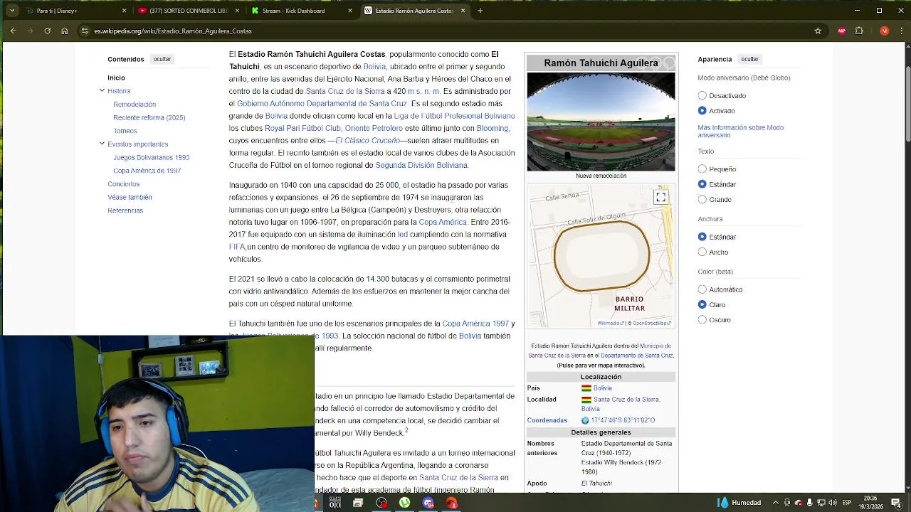911x512 pixels.
Task: Close the Disney+ tab
Action: click(x=124, y=11)
